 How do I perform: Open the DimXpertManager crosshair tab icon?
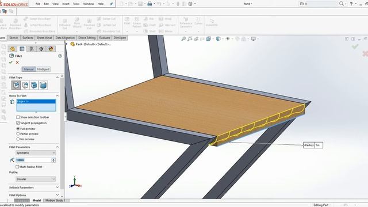click(41, 49)
